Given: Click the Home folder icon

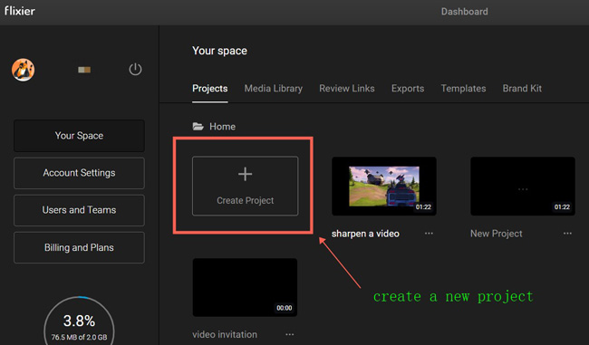Looking at the screenshot, I should [x=198, y=126].
